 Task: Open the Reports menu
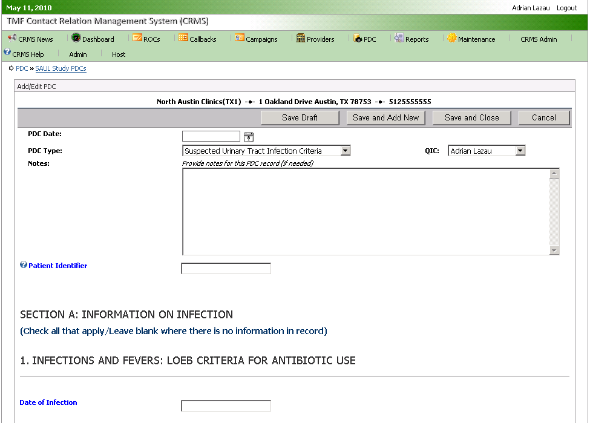417,39
